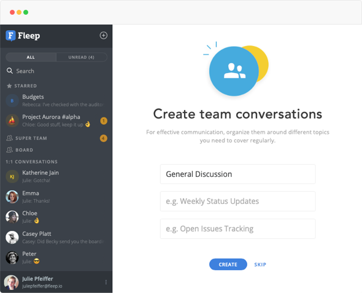Open Julie Pfeiffer's three-dot menu

tap(106, 282)
